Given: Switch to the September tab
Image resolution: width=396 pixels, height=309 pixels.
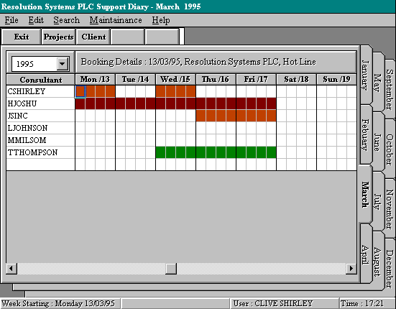Looking at the screenshot, I should (390, 89).
